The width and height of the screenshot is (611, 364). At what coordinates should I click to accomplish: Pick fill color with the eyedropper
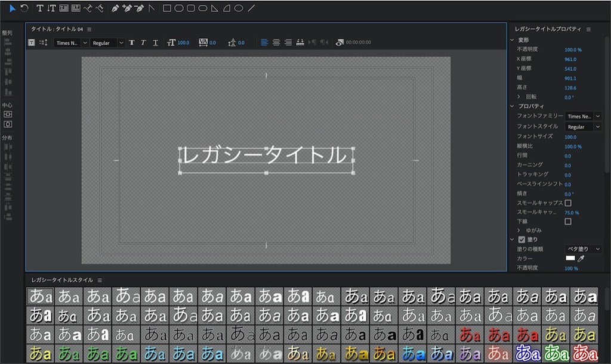point(581,258)
